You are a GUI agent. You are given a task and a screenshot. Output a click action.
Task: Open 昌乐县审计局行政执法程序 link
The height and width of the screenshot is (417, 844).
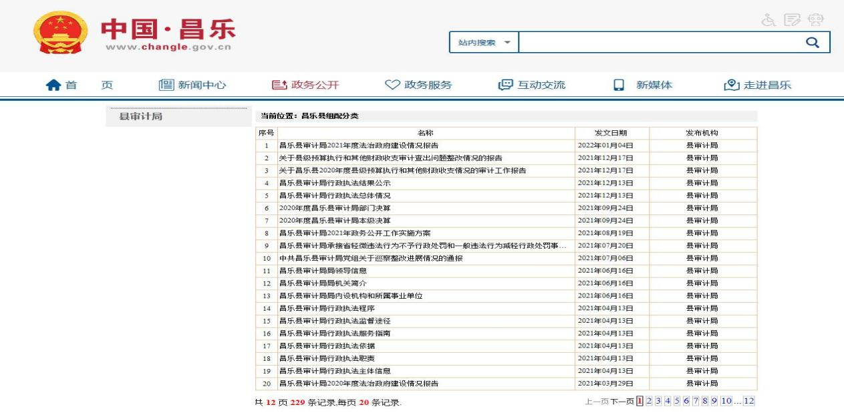click(x=327, y=308)
